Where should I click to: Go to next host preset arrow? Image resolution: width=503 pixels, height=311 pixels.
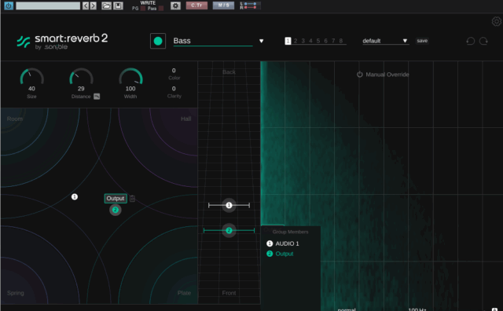94,5
